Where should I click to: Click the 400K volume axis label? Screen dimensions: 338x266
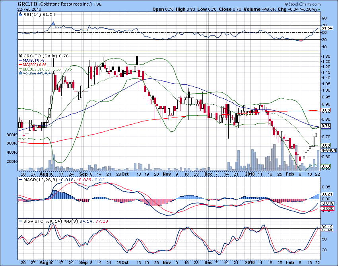pos(12,152)
